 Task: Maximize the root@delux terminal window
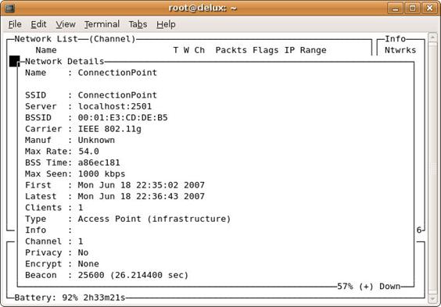pos(412,8)
